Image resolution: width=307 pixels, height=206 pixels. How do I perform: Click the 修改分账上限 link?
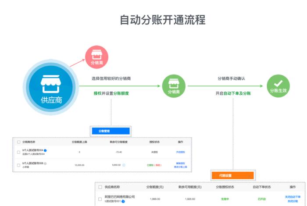(181, 167)
